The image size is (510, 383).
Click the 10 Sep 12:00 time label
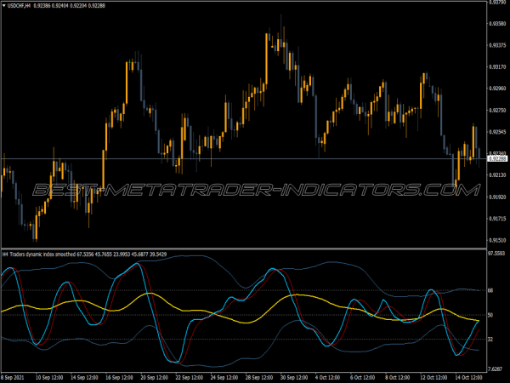click(49, 378)
